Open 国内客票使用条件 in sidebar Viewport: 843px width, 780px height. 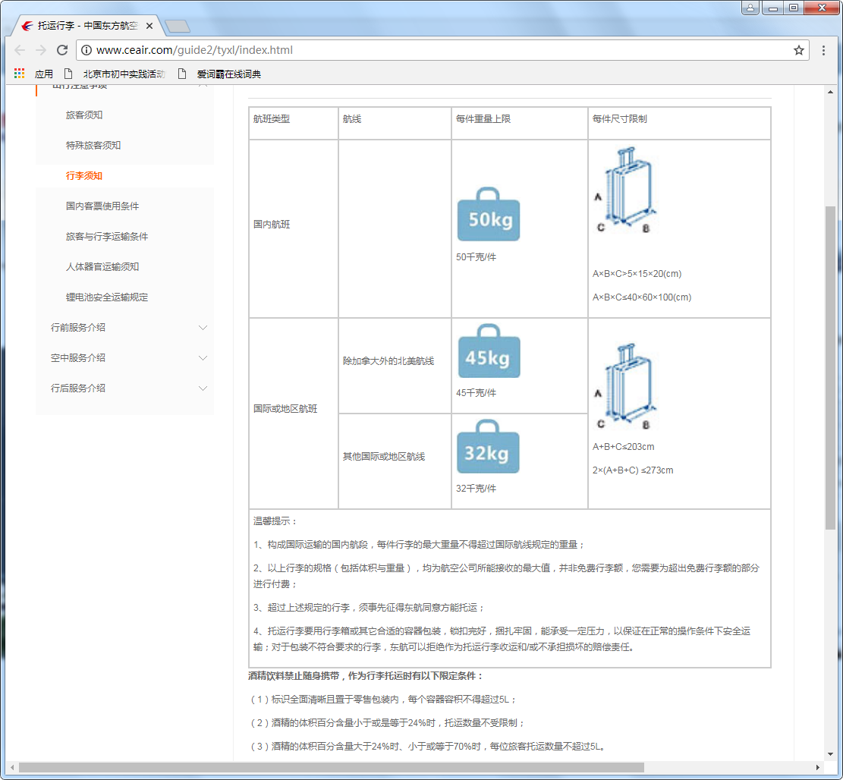[x=102, y=206]
